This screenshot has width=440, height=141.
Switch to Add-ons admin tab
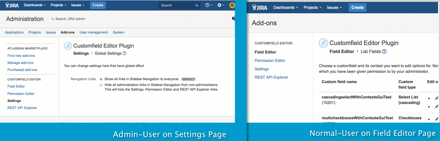point(68,32)
